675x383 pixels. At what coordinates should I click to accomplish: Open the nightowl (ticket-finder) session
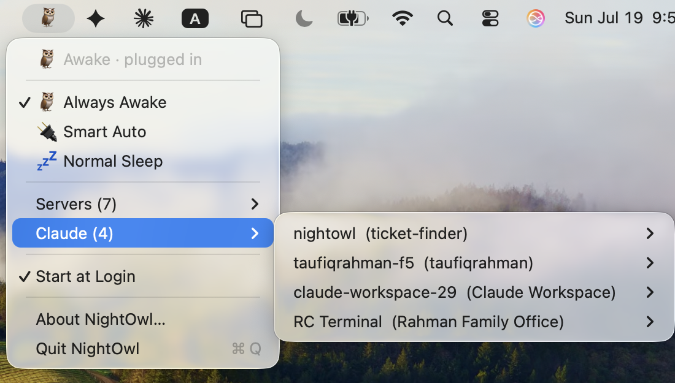[x=474, y=233]
